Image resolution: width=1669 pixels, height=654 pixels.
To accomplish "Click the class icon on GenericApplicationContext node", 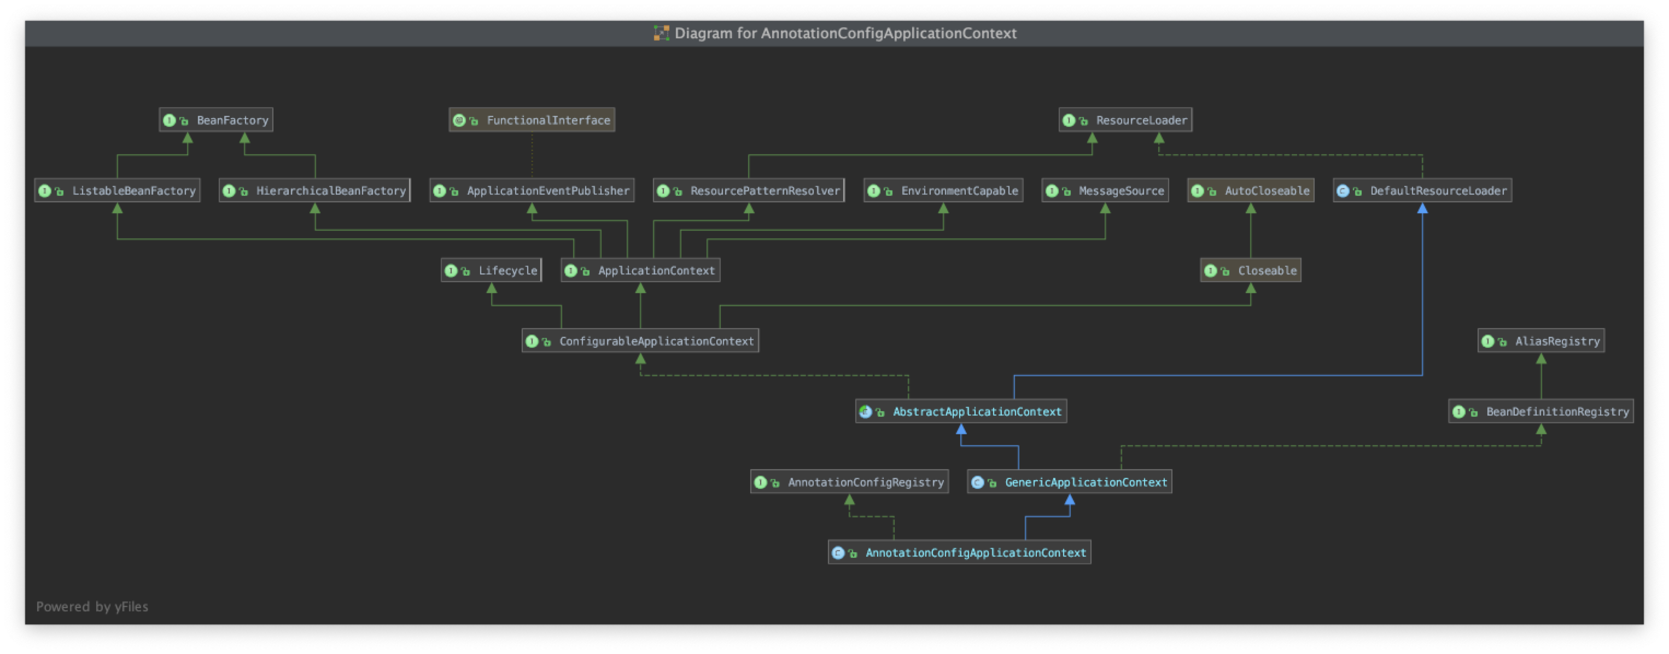I will 977,482.
